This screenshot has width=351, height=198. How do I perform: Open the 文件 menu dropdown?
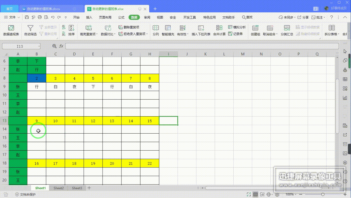(x=12, y=17)
